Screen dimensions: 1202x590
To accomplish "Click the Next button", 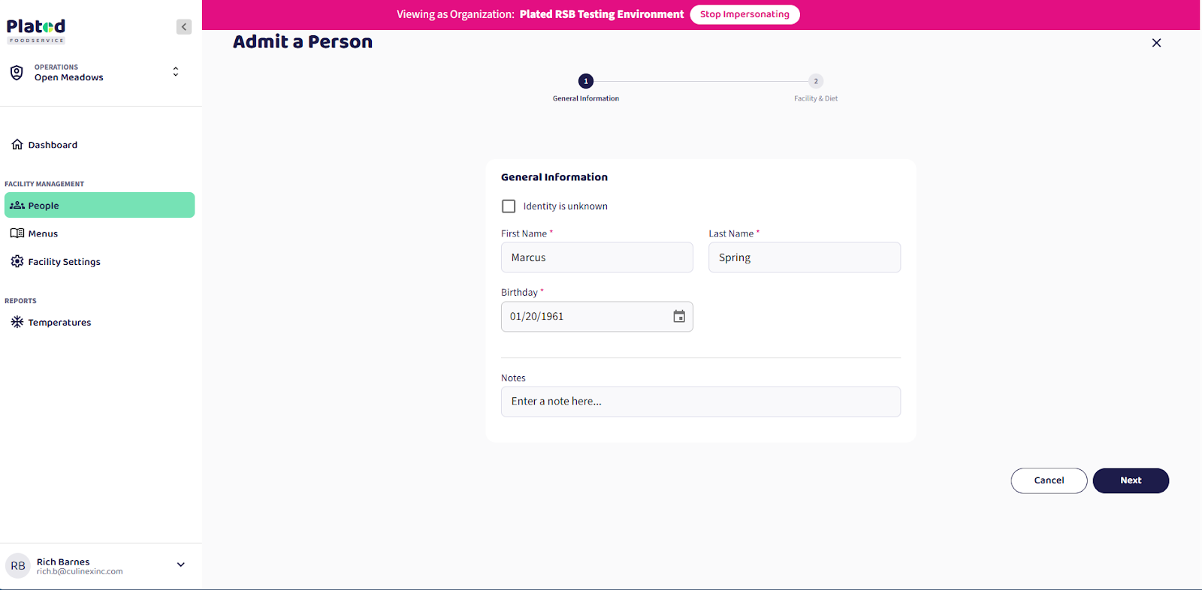I will pos(1130,480).
